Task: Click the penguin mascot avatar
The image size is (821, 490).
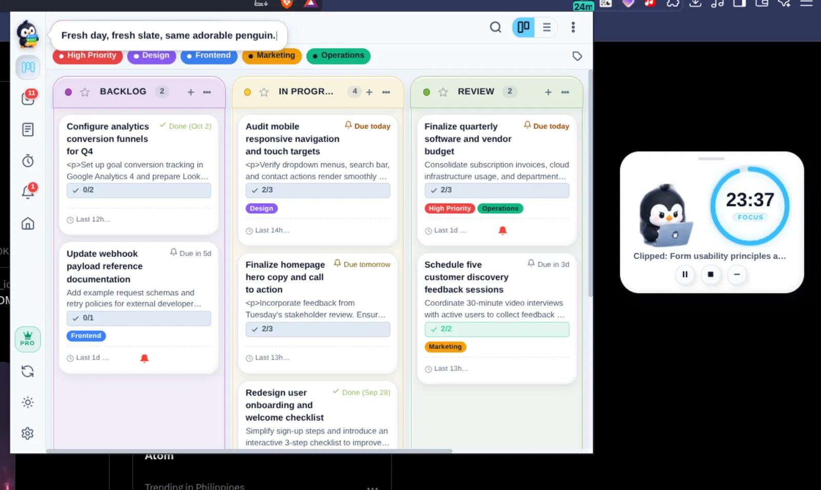Action: click(x=27, y=34)
